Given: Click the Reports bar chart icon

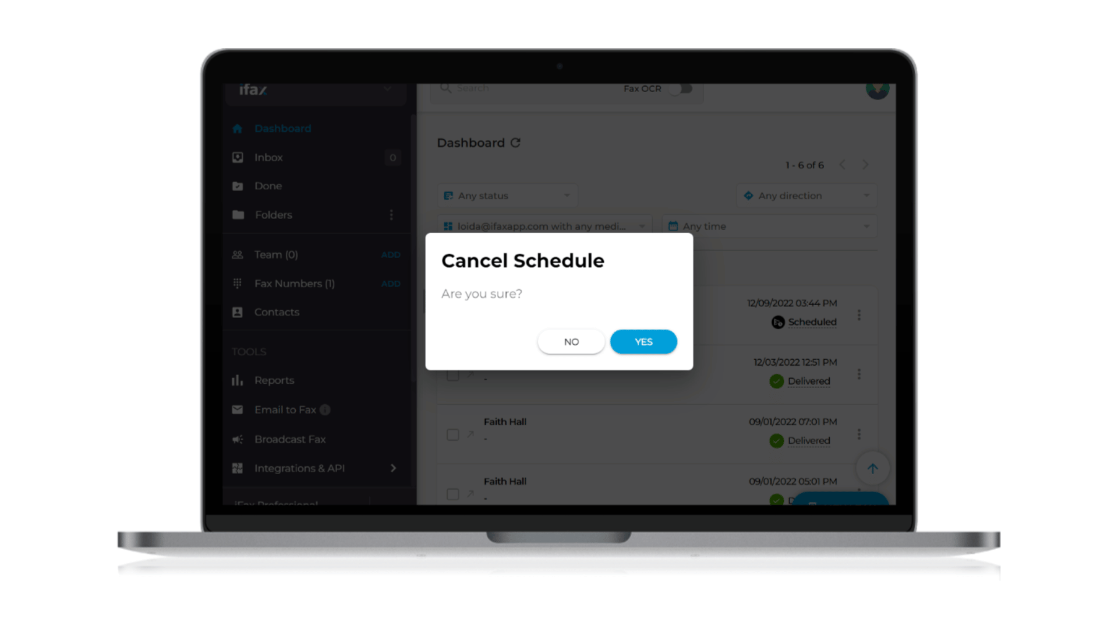Looking at the screenshot, I should click(x=238, y=380).
